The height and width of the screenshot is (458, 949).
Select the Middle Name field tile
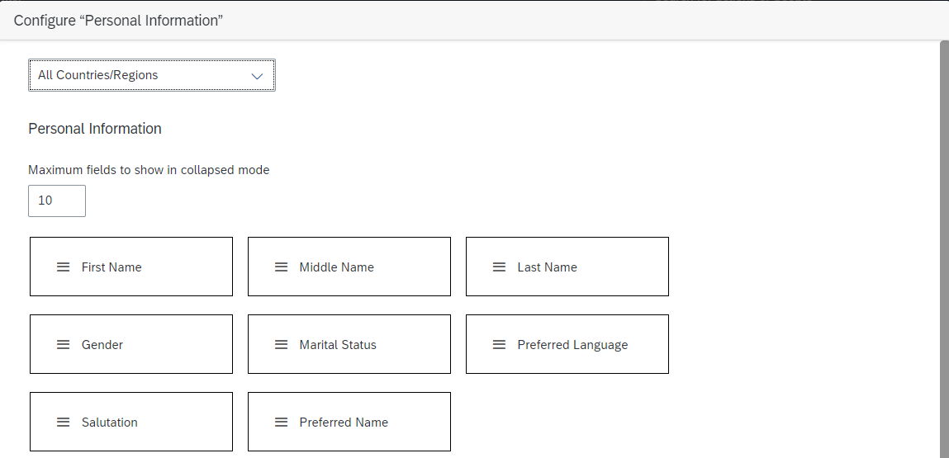pyautogui.click(x=349, y=267)
